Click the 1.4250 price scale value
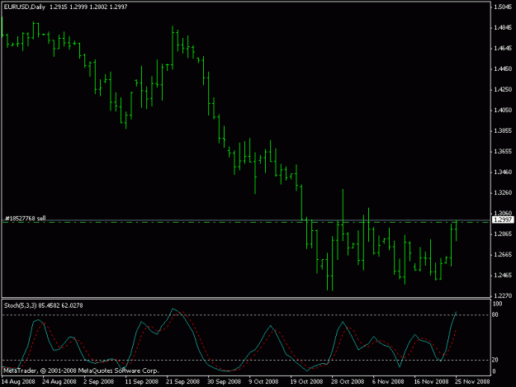The image size is (516, 387). (503, 89)
